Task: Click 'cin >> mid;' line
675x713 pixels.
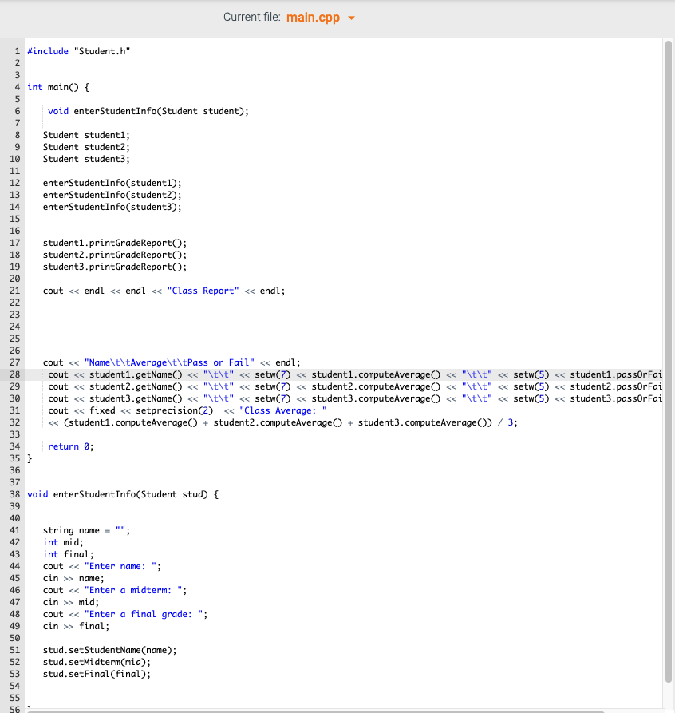Action: [x=71, y=602]
